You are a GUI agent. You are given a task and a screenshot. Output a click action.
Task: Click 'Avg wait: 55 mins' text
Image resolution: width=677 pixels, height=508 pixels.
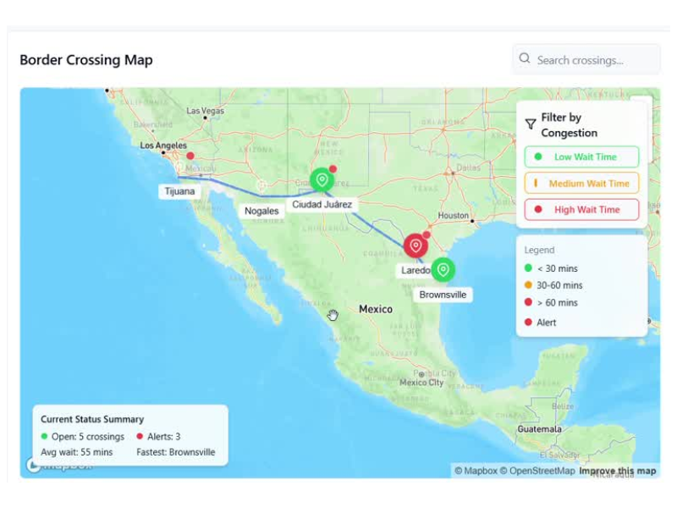77,452
